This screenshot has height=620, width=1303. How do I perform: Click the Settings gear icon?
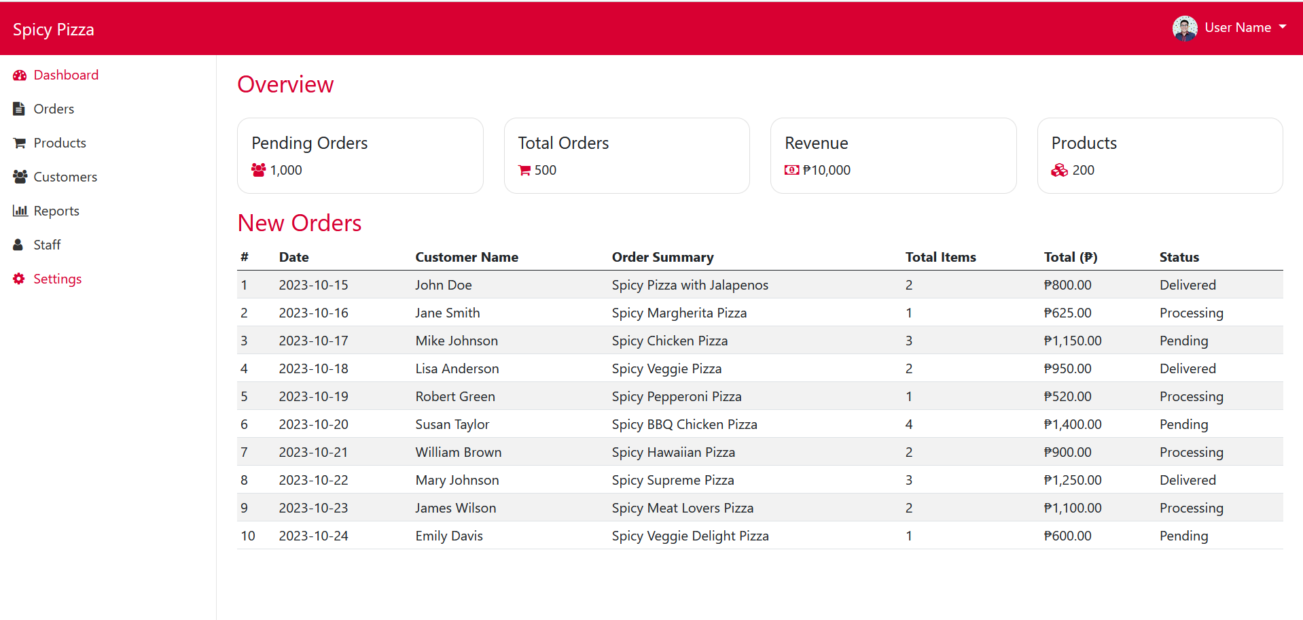(19, 279)
